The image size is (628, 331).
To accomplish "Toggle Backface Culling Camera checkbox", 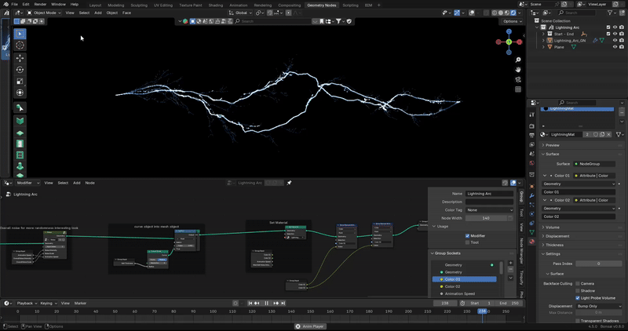I will coord(578,283).
